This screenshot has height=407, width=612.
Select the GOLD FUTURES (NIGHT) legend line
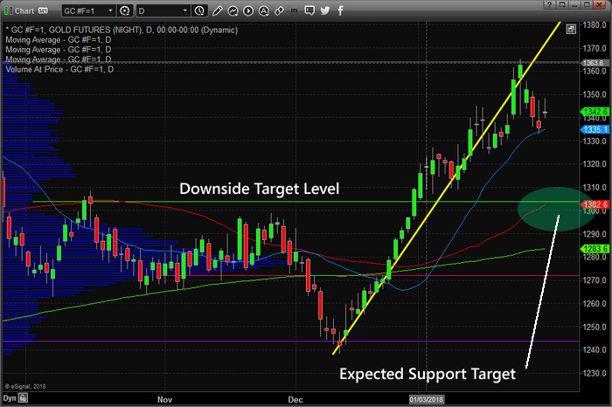(x=122, y=30)
